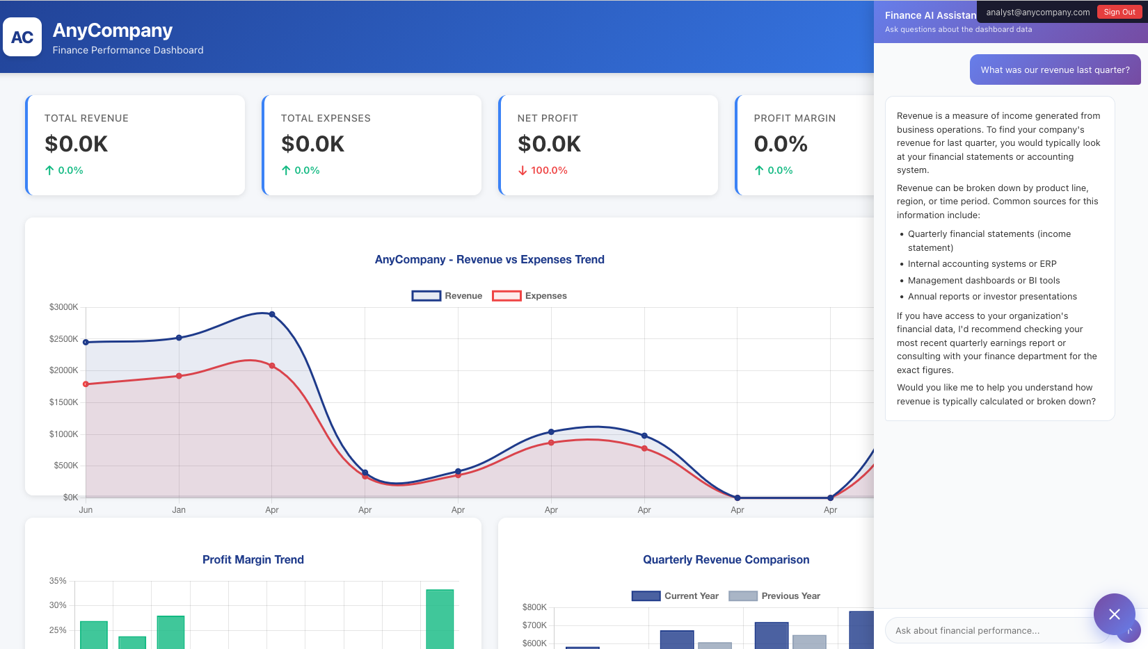Click the 'Profit Margin Trend' chart title
The height and width of the screenshot is (649, 1148).
(253, 559)
